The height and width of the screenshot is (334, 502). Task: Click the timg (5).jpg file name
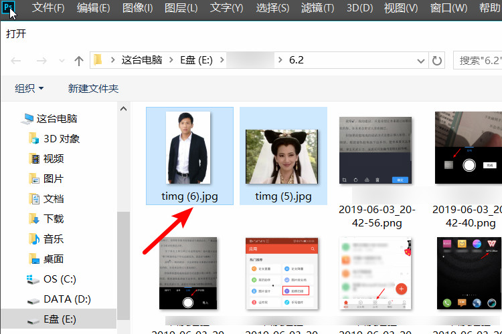[x=283, y=196]
